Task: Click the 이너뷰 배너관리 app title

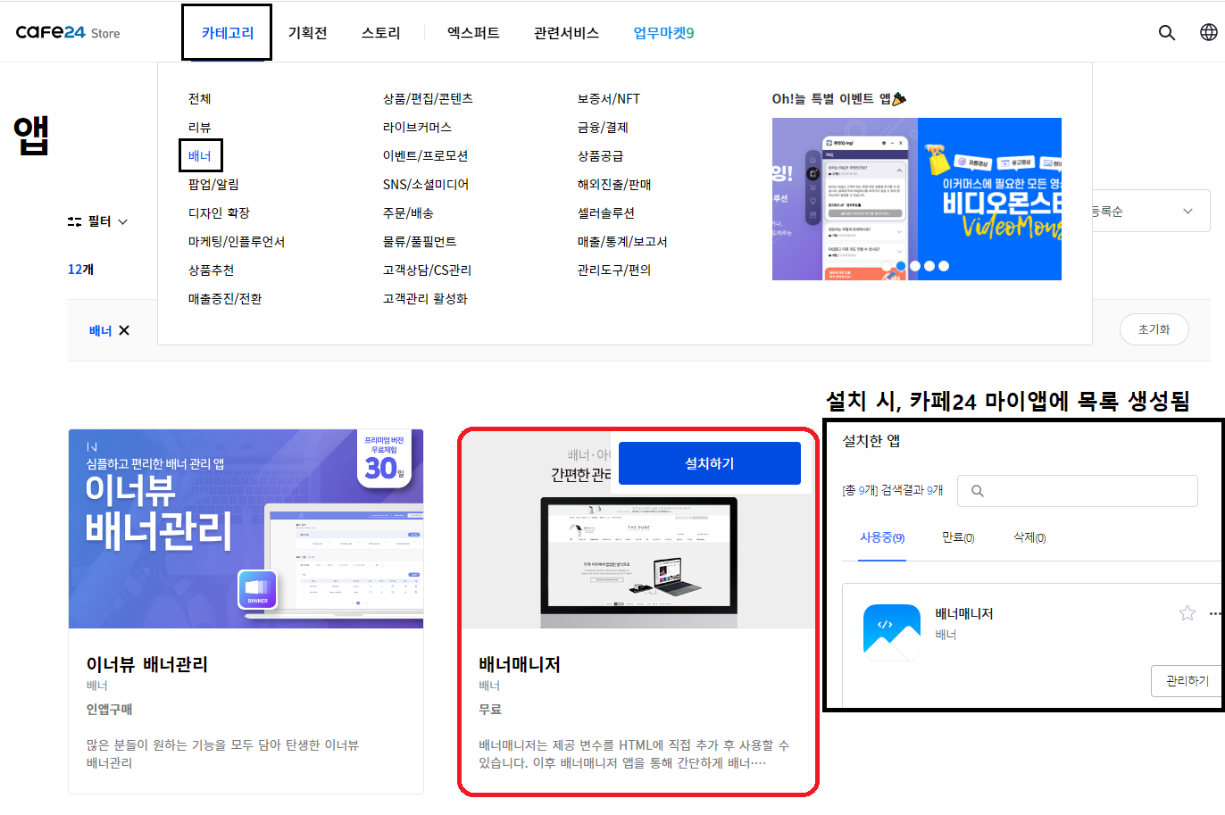Action: pyautogui.click(x=147, y=664)
